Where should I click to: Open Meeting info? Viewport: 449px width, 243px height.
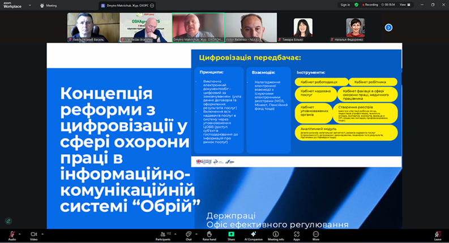(x=276, y=236)
